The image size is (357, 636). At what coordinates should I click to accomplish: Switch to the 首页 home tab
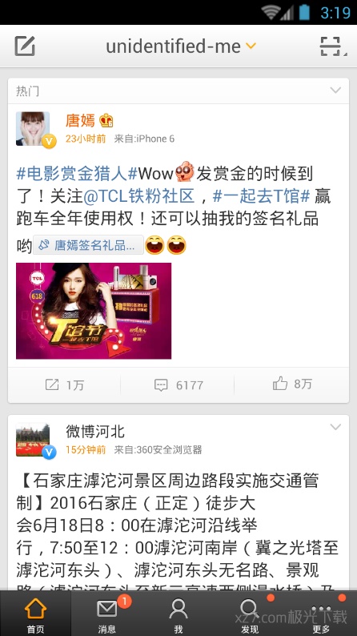36,614
